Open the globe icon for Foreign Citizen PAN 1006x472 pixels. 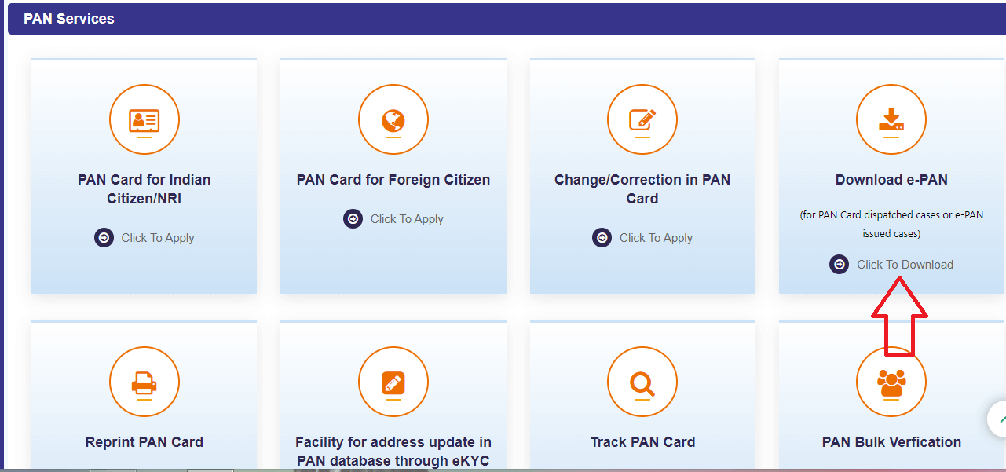click(x=393, y=119)
